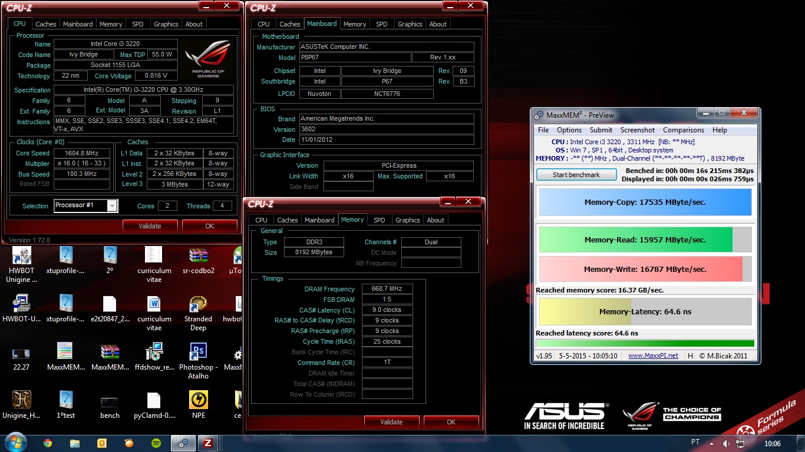Open the pyClamd-0... file icon
Image resolution: width=805 pixels, height=452 pixels.
tap(154, 405)
